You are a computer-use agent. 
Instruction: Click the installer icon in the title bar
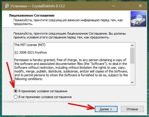pyautogui.click(x=6, y=6)
